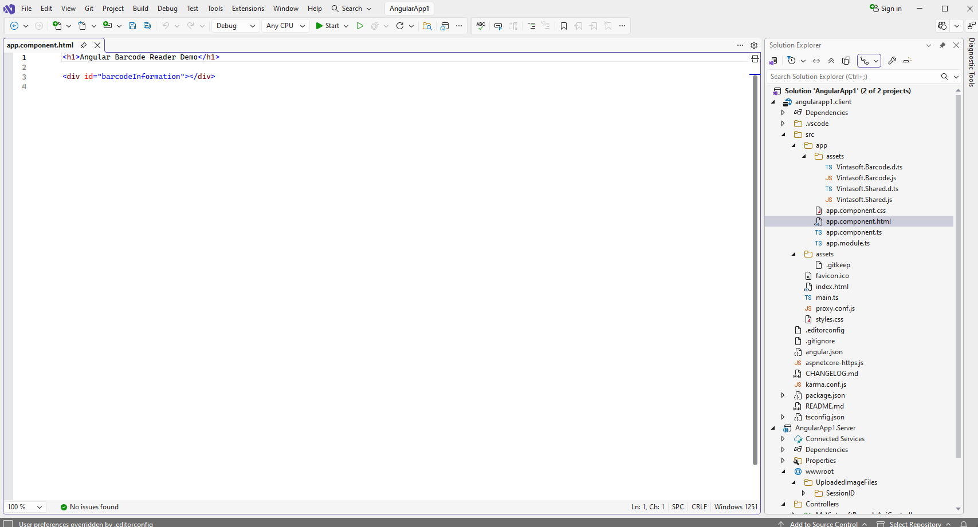This screenshot has width=978, height=527.
Task: Toggle Show All Files in Solution Explorer
Action: point(846,61)
